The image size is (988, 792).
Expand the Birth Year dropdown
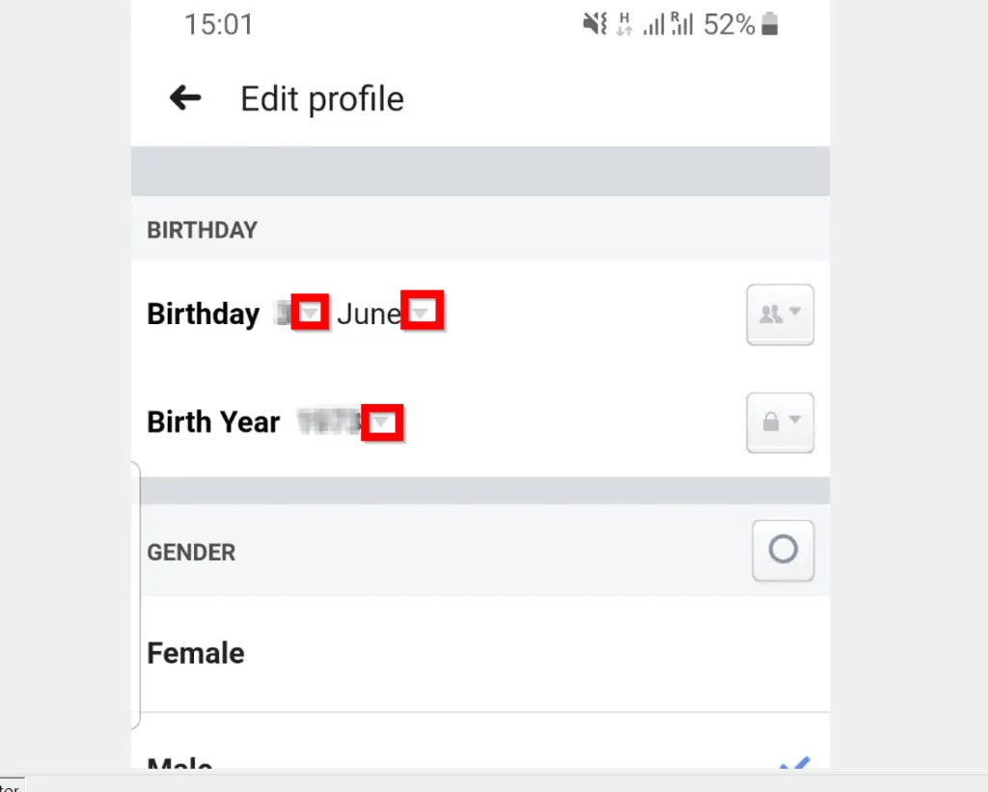(383, 422)
